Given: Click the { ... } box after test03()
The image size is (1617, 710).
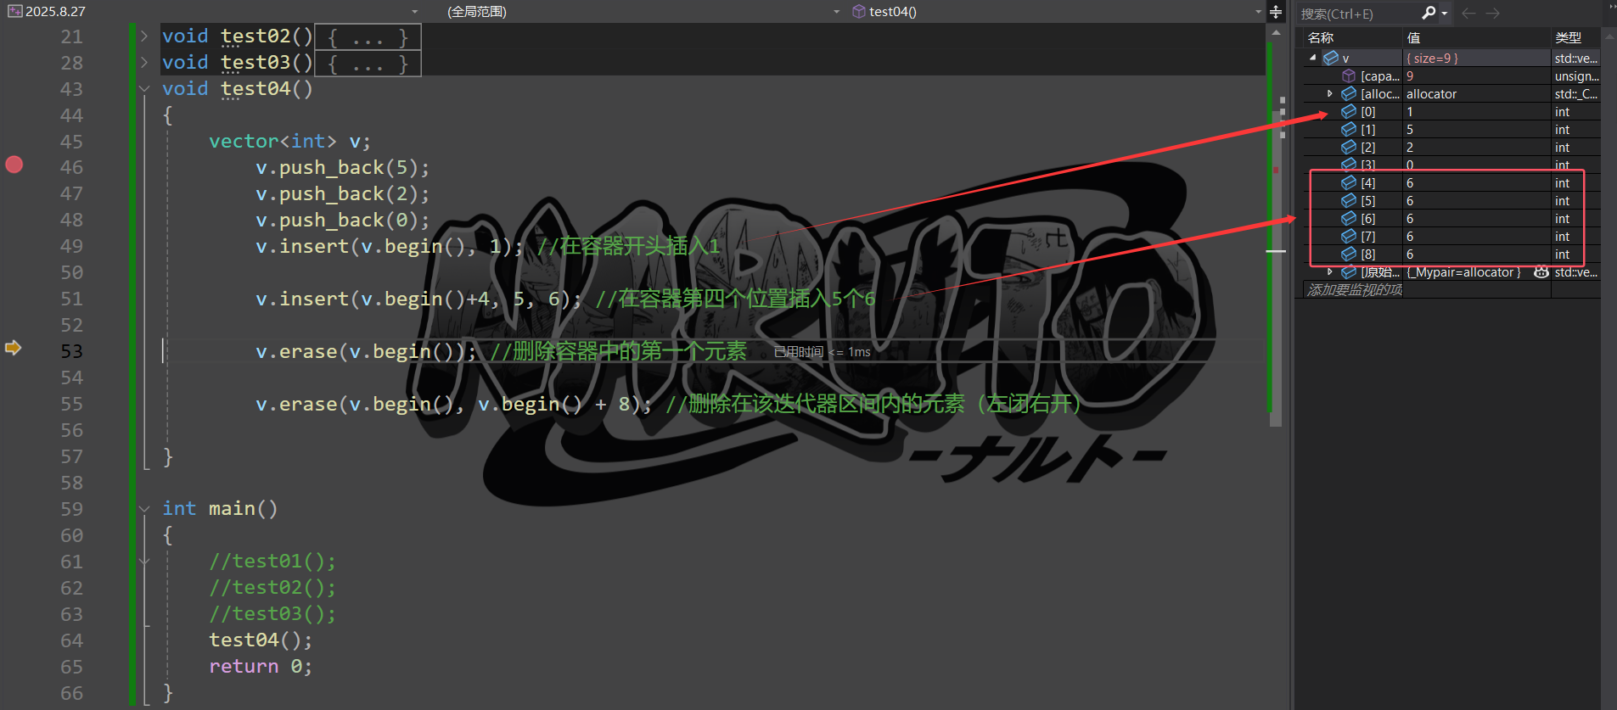Looking at the screenshot, I should click(x=368, y=63).
